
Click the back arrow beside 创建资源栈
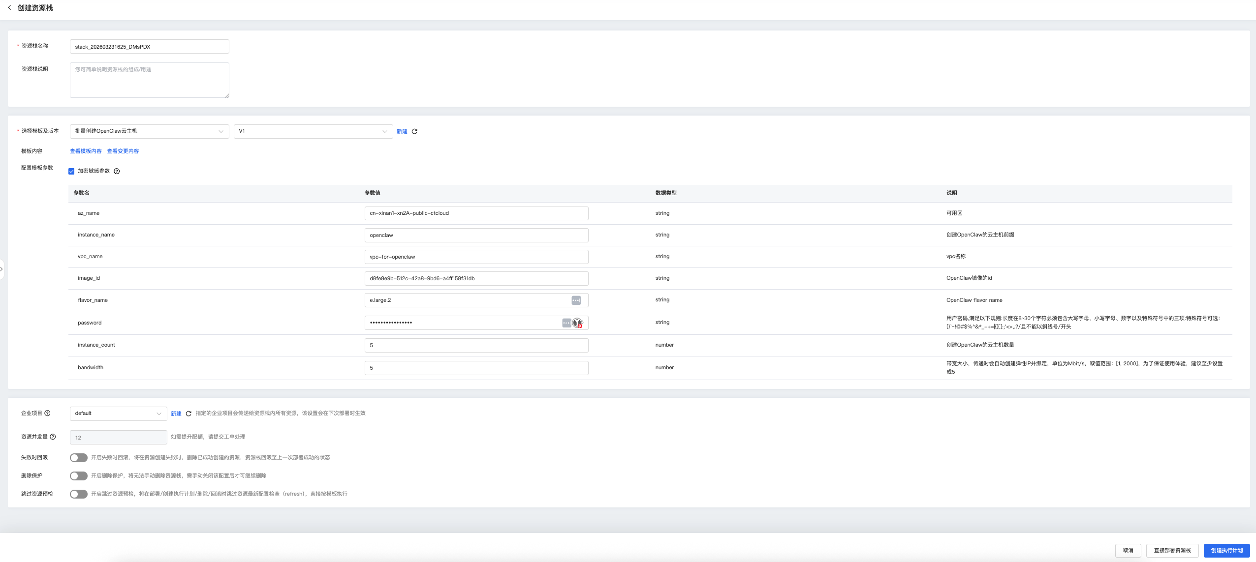click(9, 7)
